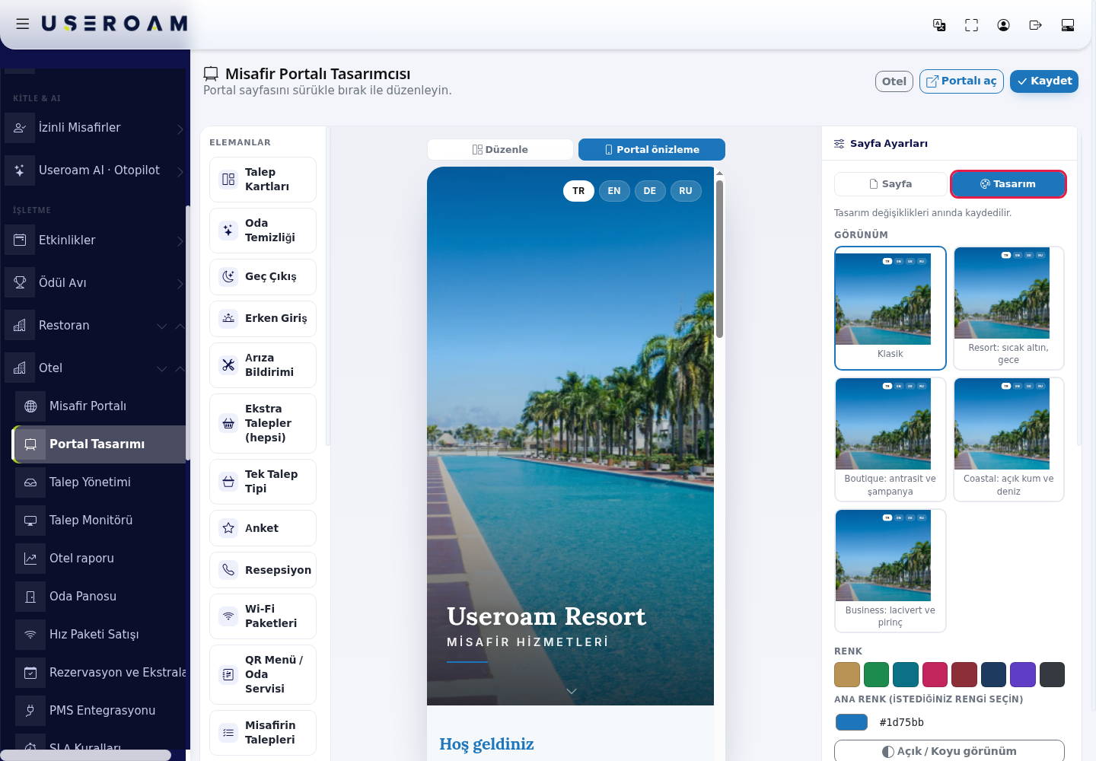The image size is (1096, 761).
Task: Open the Sayfa settings tab
Action: [890, 184]
